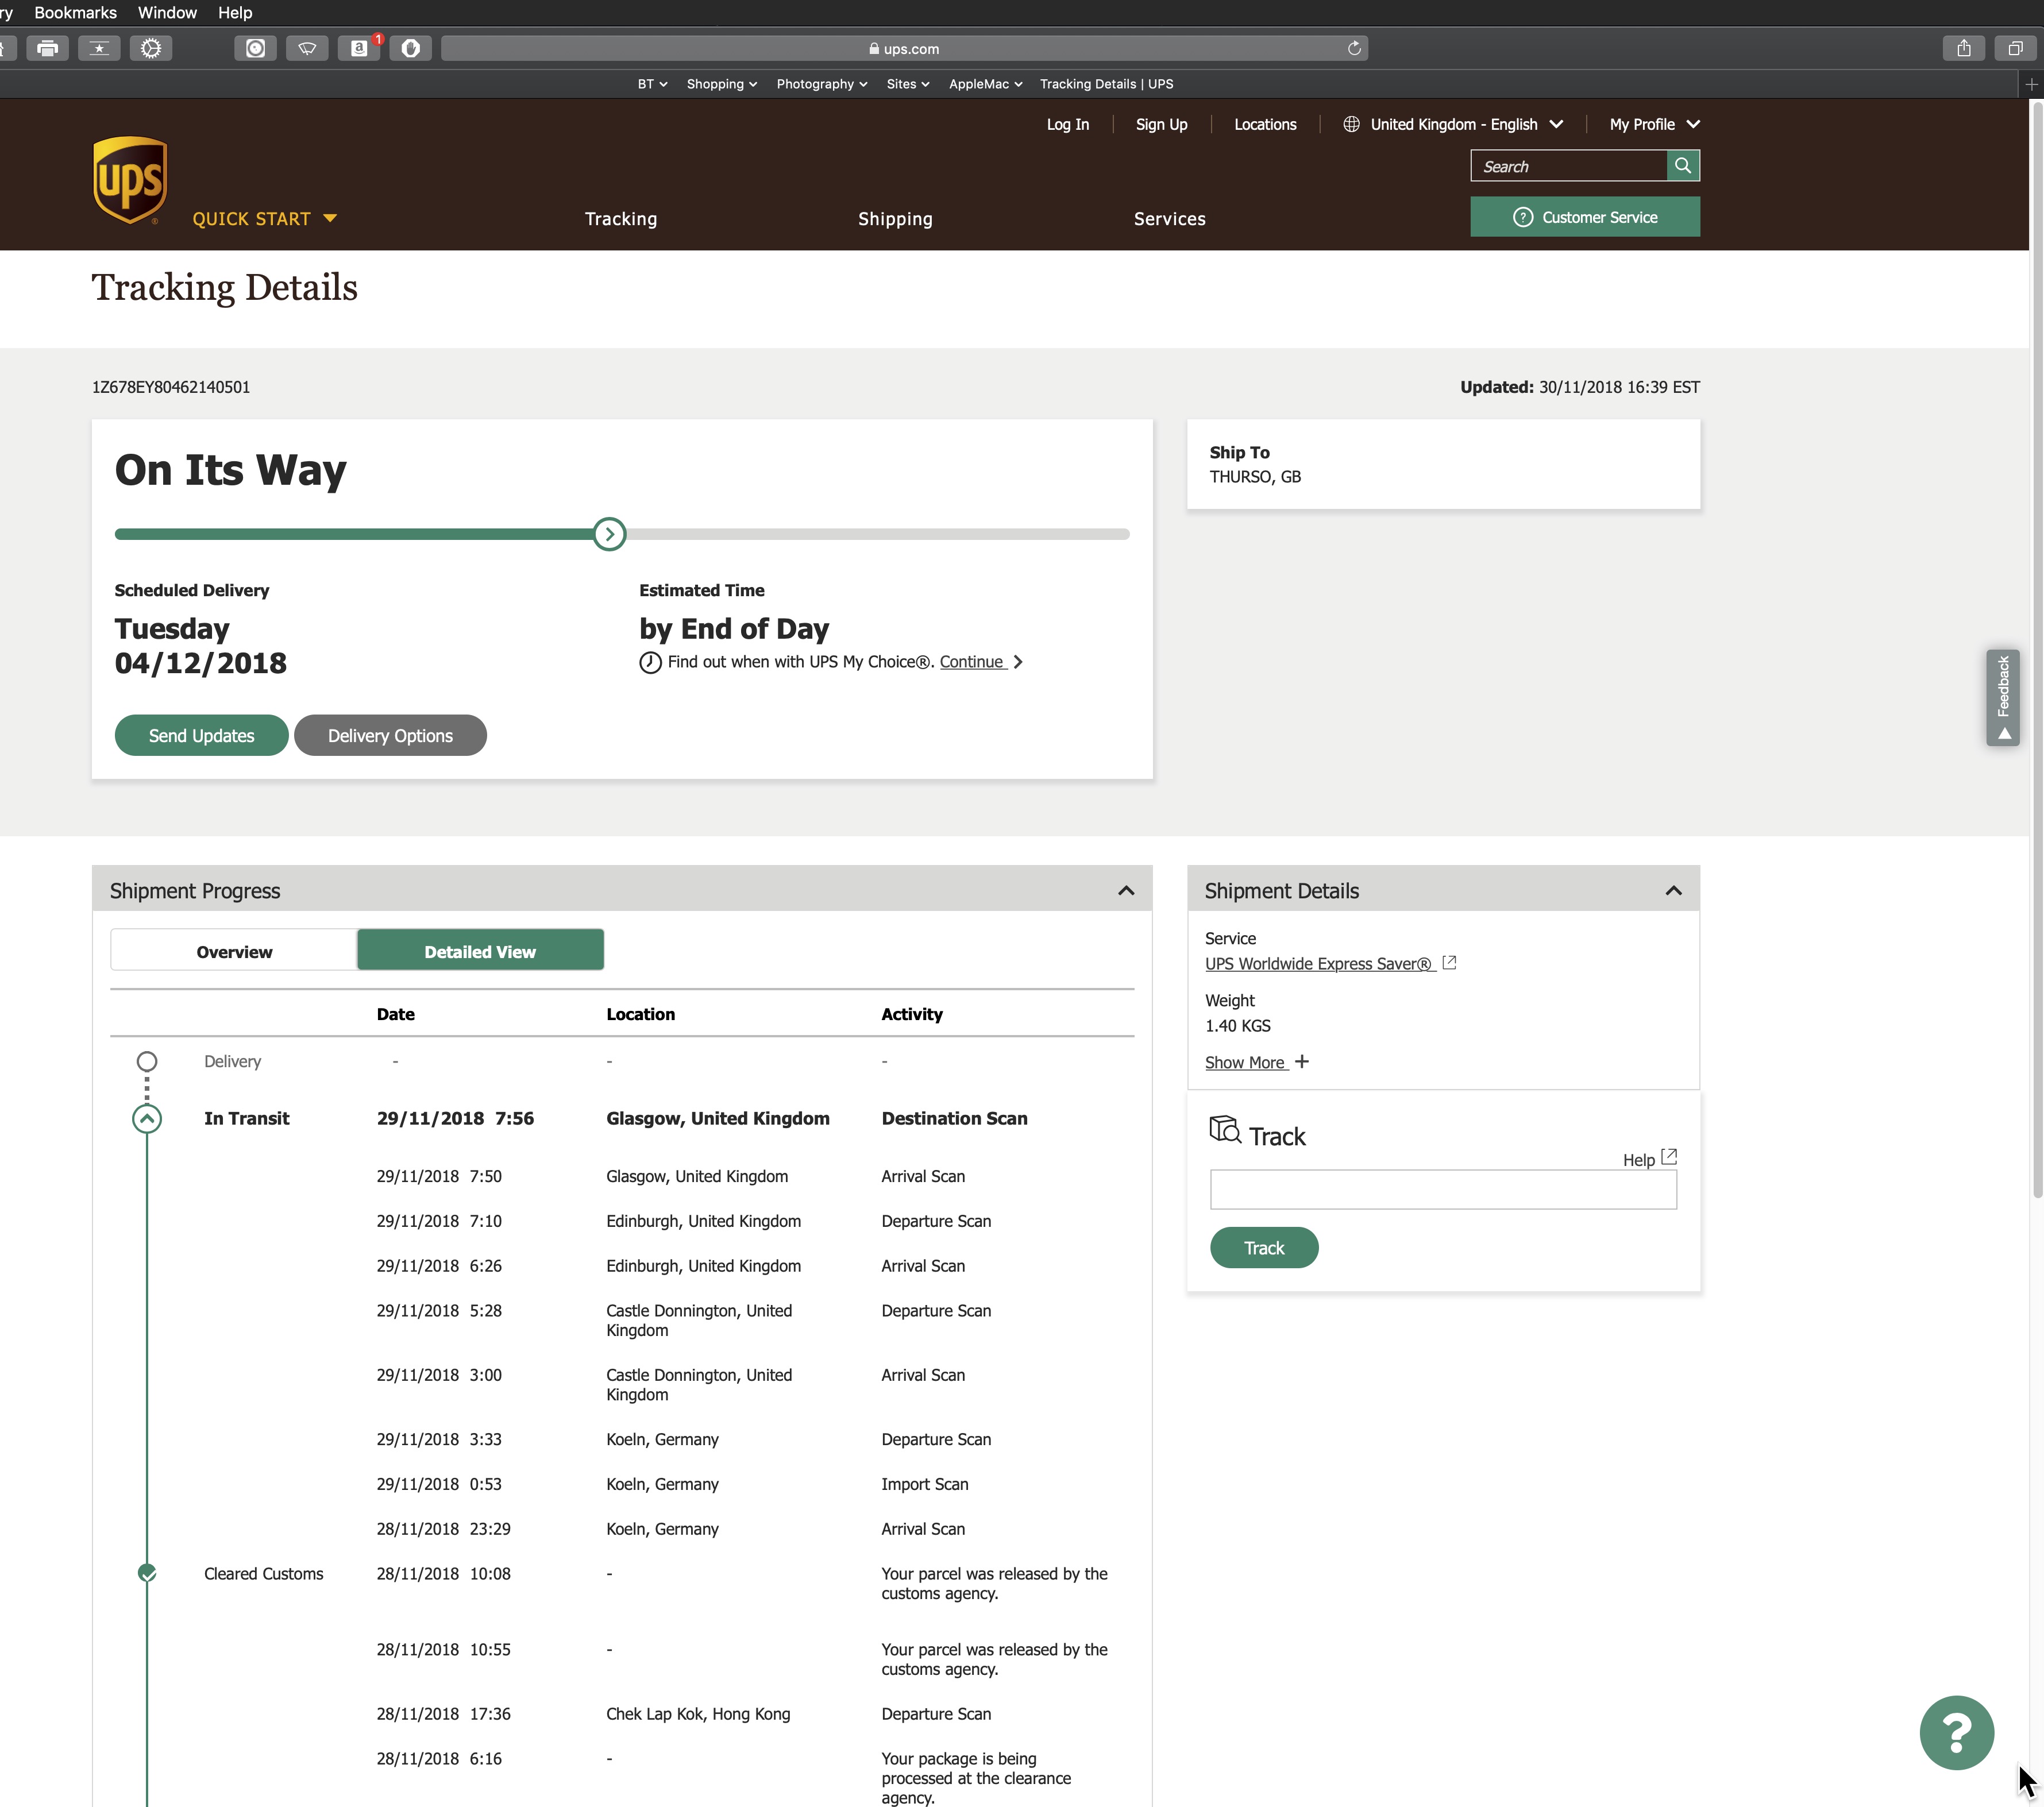Expand the My Profile menu
Image resolution: width=2044 pixels, height=1807 pixels.
[x=1654, y=124]
